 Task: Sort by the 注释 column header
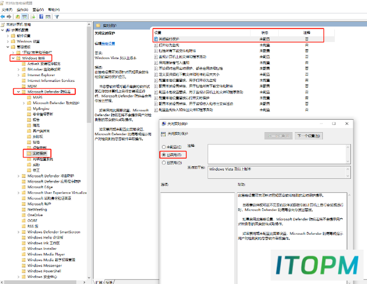pyautogui.click(x=306, y=33)
